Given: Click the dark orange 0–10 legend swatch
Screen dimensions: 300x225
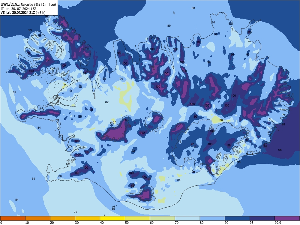Looking at the screenshot, I should (13, 218).
